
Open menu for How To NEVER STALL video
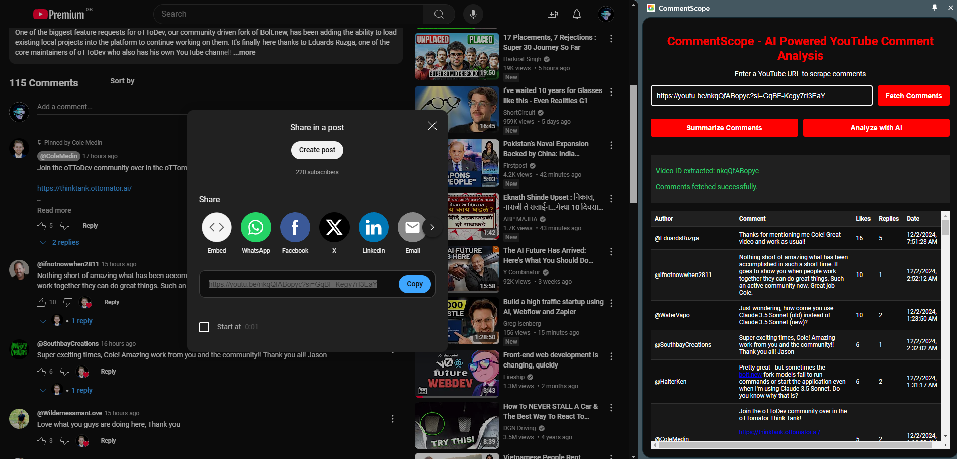pyautogui.click(x=611, y=408)
